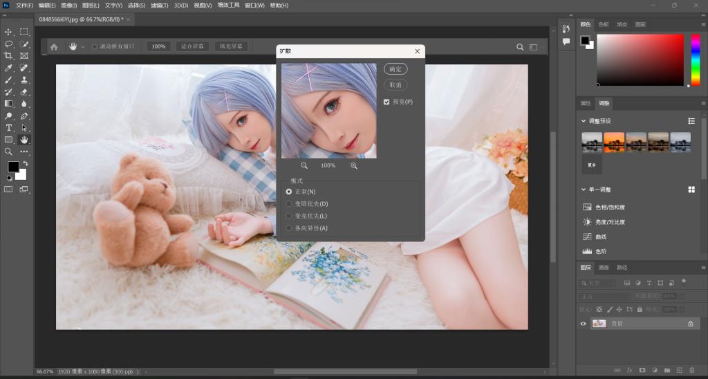Select the Anisotropic (各向异性) radio
The height and width of the screenshot is (379, 708).
pos(289,228)
